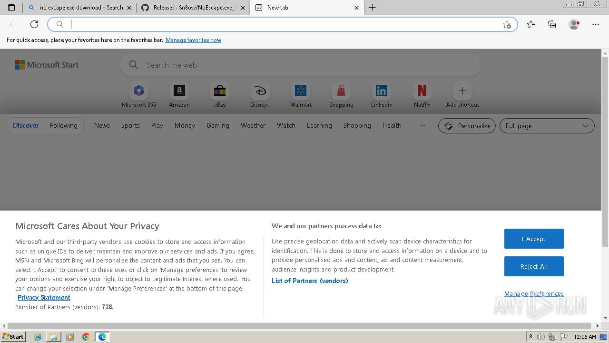Click the Search the web box
This screenshot has width=609, height=343.
(x=301, y=65)
